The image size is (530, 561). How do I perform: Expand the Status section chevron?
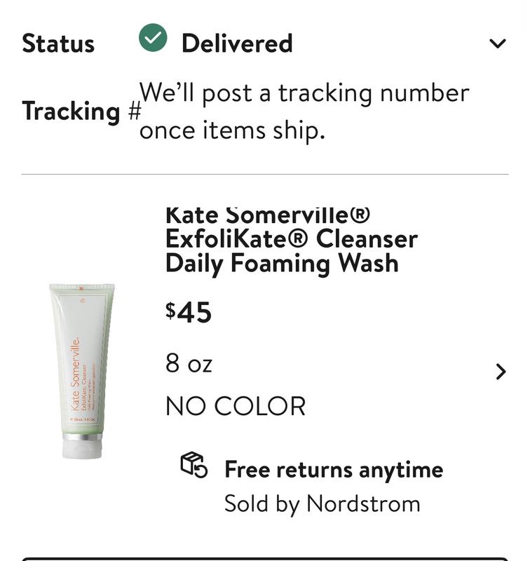click(x=497, y=43)
